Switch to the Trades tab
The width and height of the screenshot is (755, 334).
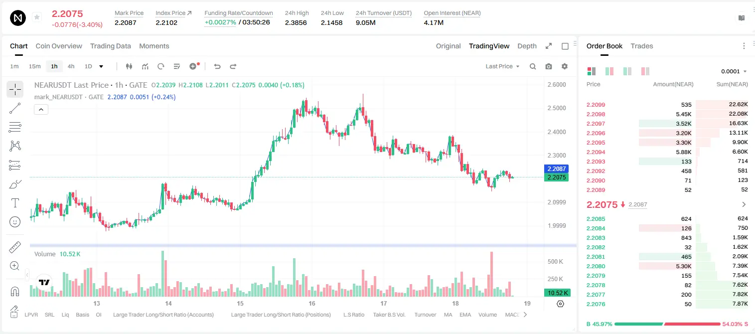point(641,46)
